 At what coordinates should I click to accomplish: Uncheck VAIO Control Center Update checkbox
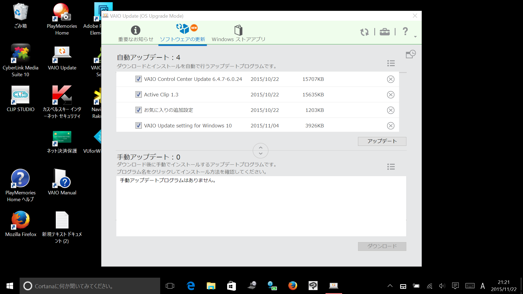point(138,79)
